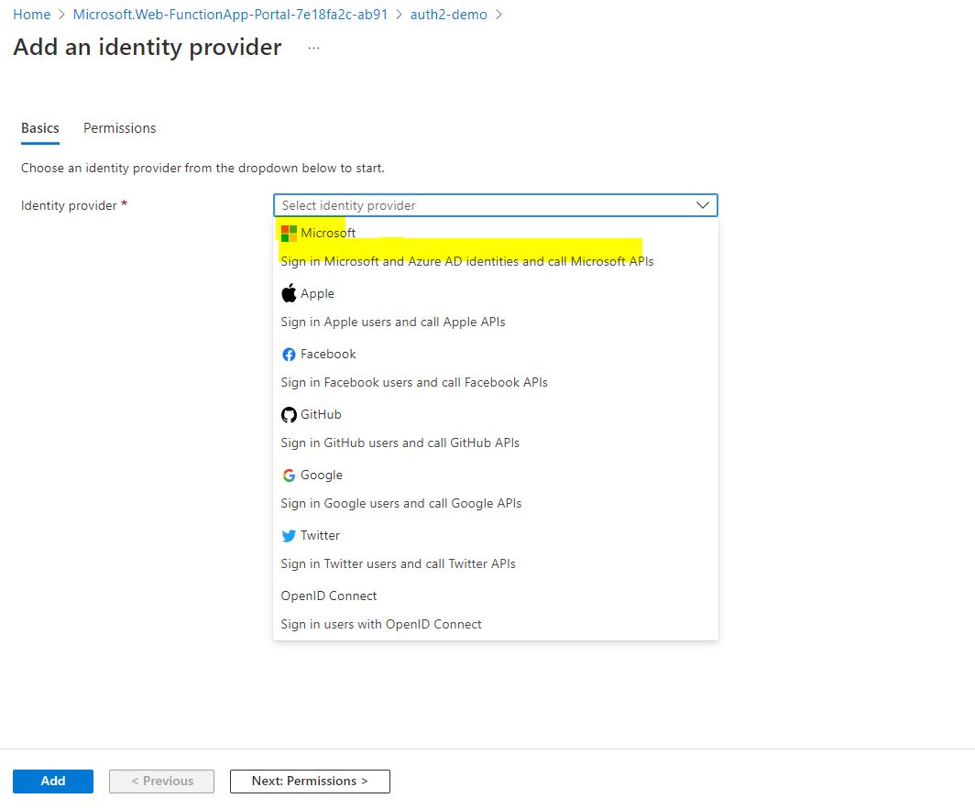Go to Home breadcrumb link
This screenshot has width=975, height=809.
click(32, 15)
